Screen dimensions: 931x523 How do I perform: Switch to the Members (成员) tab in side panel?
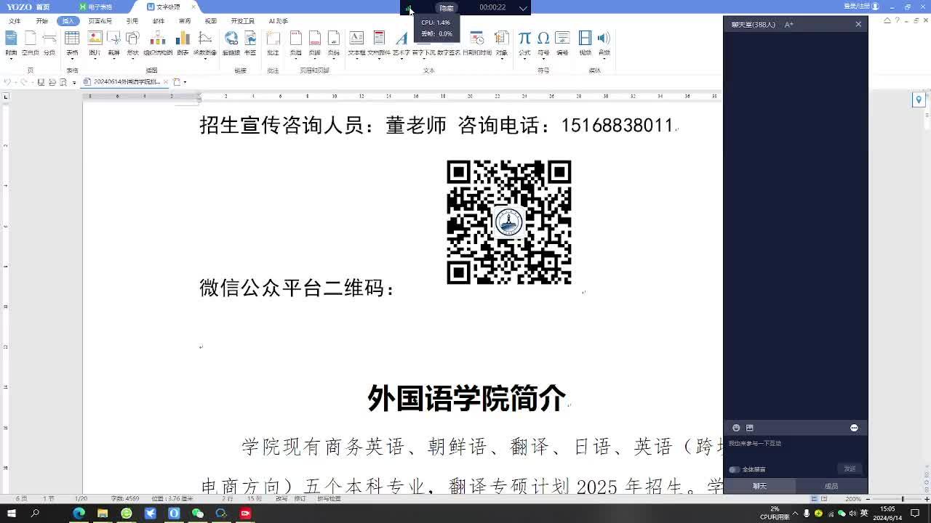coord(831,486)
